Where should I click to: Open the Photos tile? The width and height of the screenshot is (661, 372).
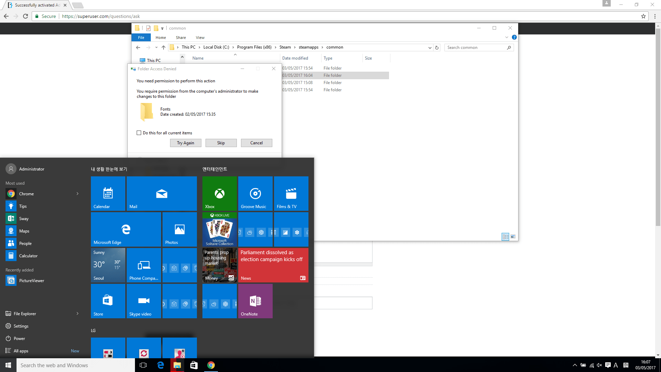[180, 229]
